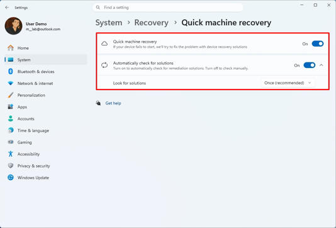This screenshot has width=336, height=228.
Task: Open the Home icon in sidebar
Action: pyautogui.click(x=11, y=48)
